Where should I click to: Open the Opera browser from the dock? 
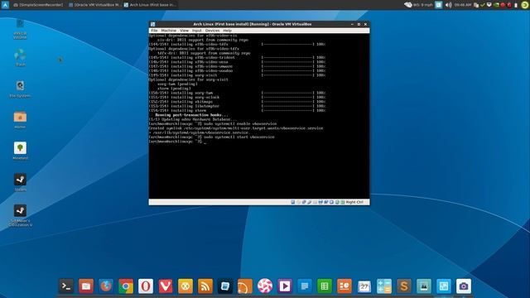click(x=146, y=286)
